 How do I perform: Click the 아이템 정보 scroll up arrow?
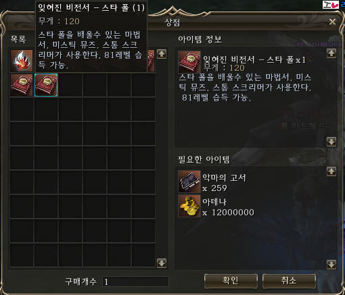(x=331, y=53)
